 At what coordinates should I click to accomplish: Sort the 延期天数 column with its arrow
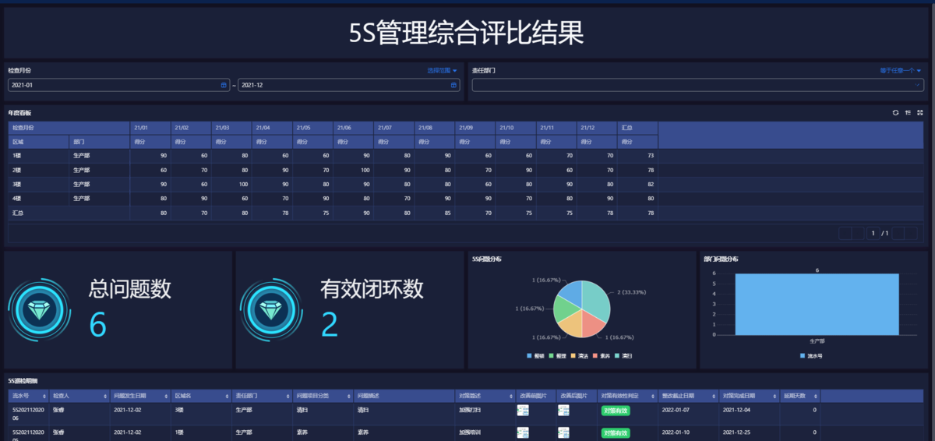(x=815, y=396)
